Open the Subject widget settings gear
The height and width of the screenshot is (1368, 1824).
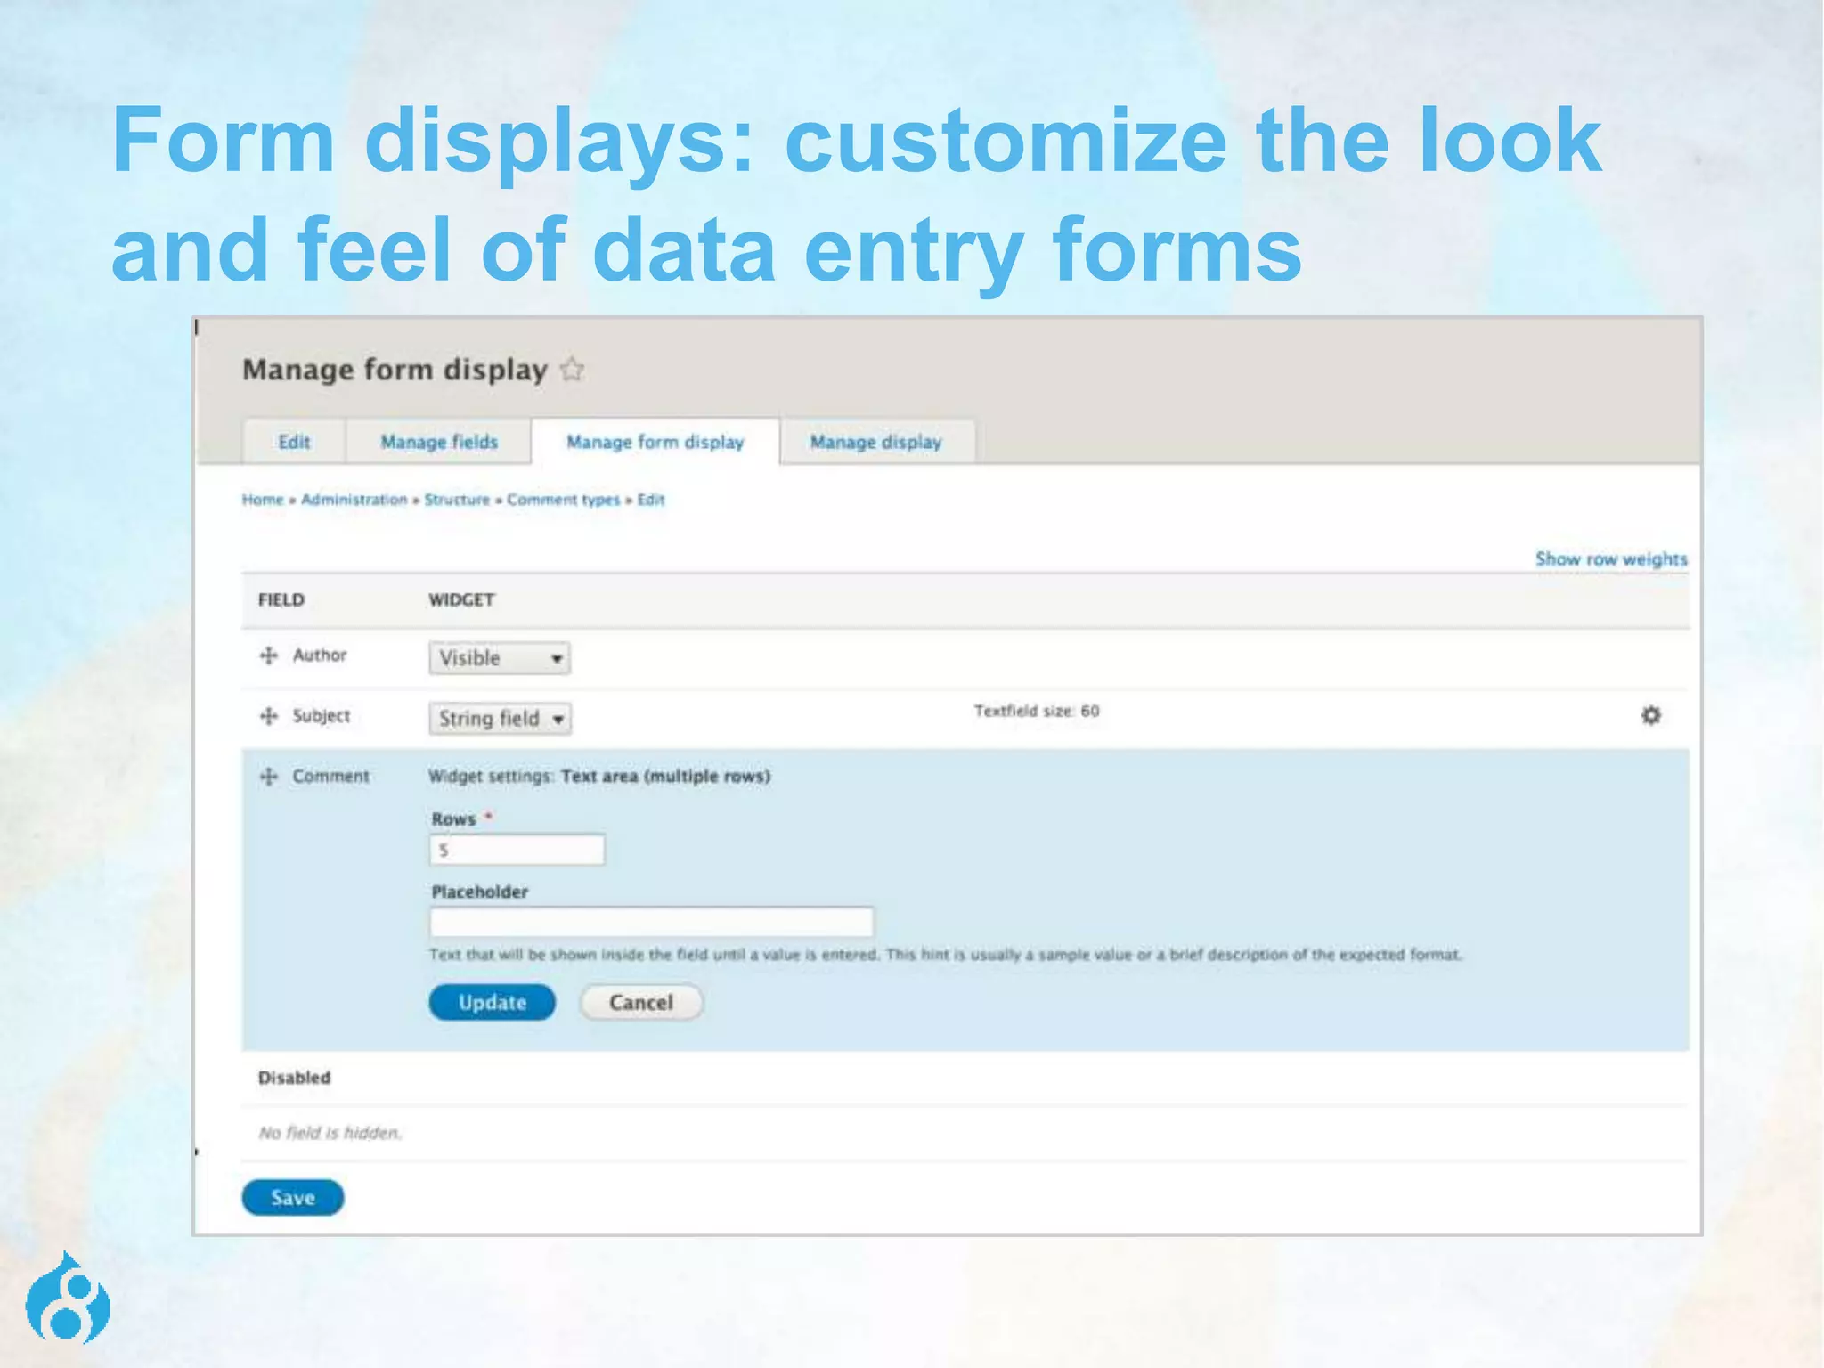pyautogui.click(x=1650, y=715)
